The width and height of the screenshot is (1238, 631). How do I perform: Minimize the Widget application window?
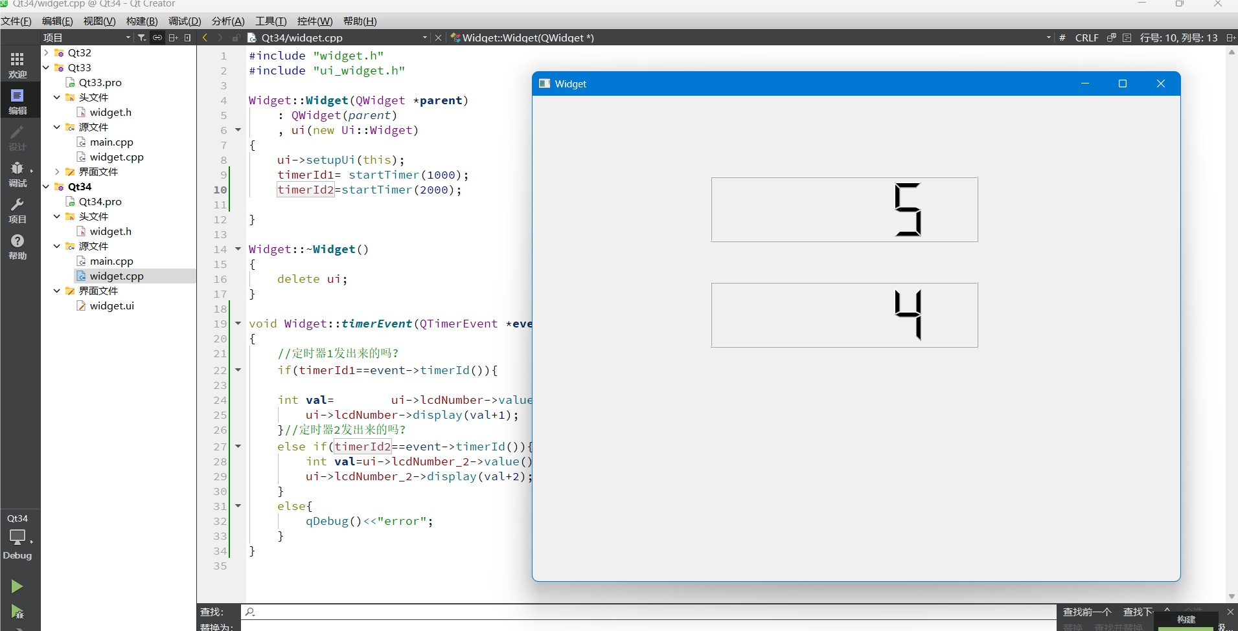coord(1085,83)
